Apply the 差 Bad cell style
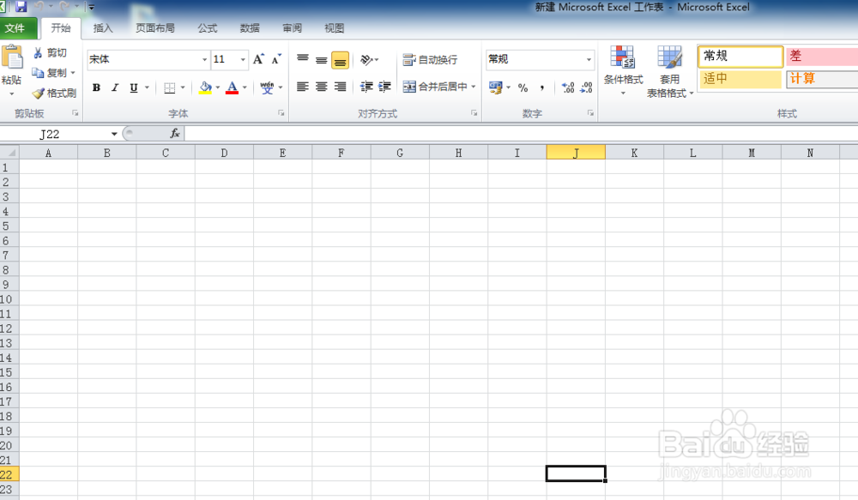The height and width of the screenshot is (500, 858). pos(822,56)
